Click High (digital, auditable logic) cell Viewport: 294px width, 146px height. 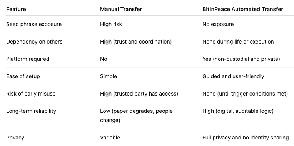238,111
